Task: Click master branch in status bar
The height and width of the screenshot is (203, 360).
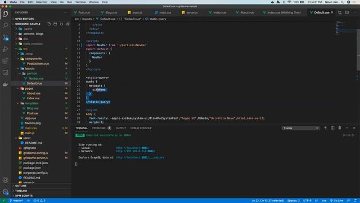Action: point(16,201)
